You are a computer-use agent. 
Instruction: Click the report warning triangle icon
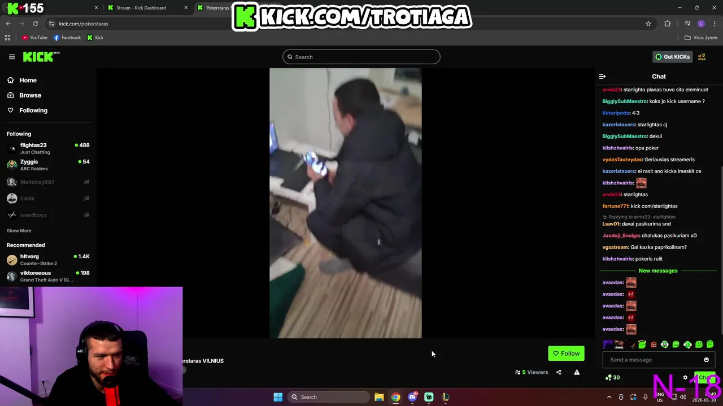577,372
